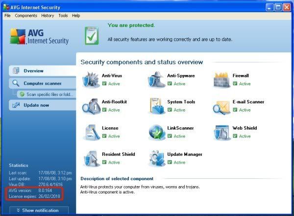
Task: Select the Firewall label
Action: click(x=241, y=75)
